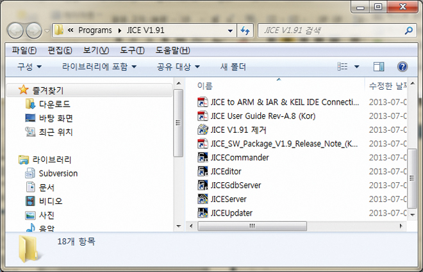Open the 파일(F) menu
This screenshot has width=423, height=272.
click(x=24, y=50)
